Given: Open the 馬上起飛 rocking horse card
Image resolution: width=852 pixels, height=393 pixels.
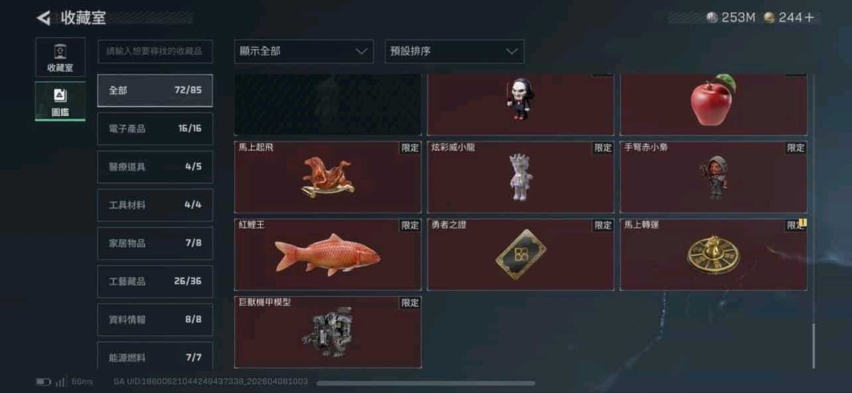Looking at the screenshot, I should pyautogui.click(x=327, y=177).
